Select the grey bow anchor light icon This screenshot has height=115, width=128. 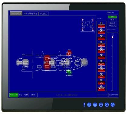click(84, 63)
